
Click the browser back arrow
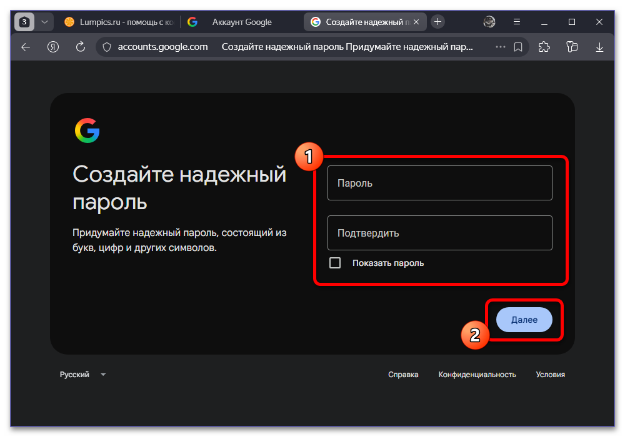click(26, 47)
